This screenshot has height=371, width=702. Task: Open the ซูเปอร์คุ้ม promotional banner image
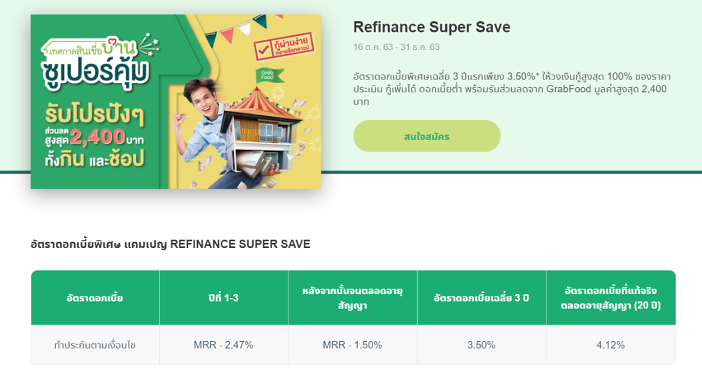click(x=175, y=102)
